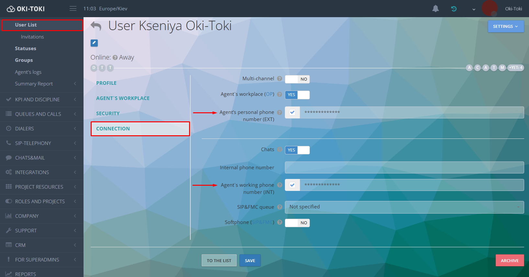
Task: Click the back arrow beside the user title
Action: (x=96, y=26)
